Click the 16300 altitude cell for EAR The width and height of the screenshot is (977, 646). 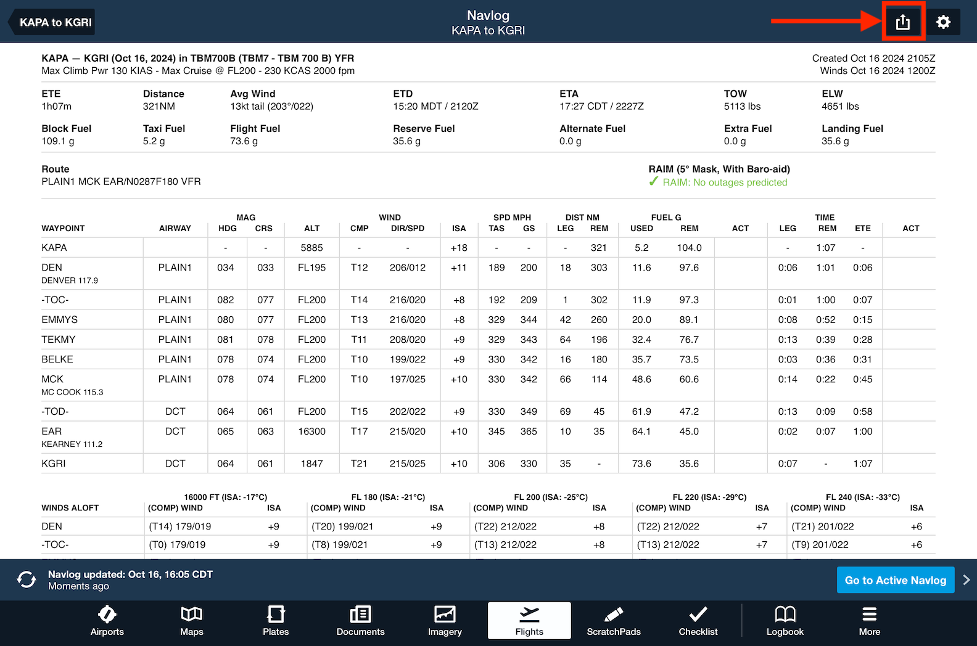(x=312, y=431)
